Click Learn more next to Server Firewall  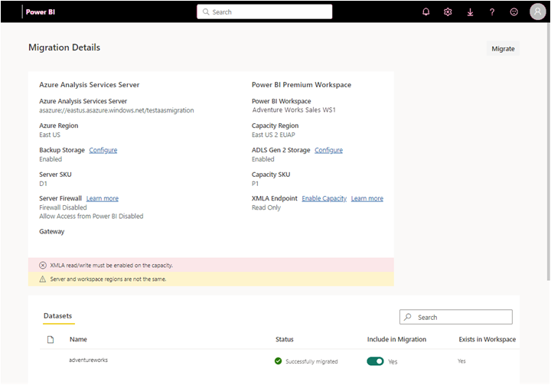click(103, 198)
